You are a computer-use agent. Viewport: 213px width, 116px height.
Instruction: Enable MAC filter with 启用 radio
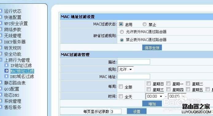pyautogui.click(x=121, y=24)
